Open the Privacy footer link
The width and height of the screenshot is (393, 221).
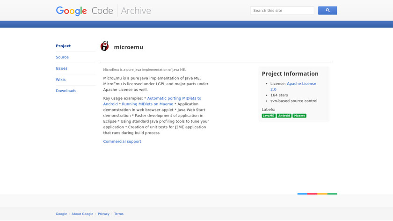(x=103, y=214)
